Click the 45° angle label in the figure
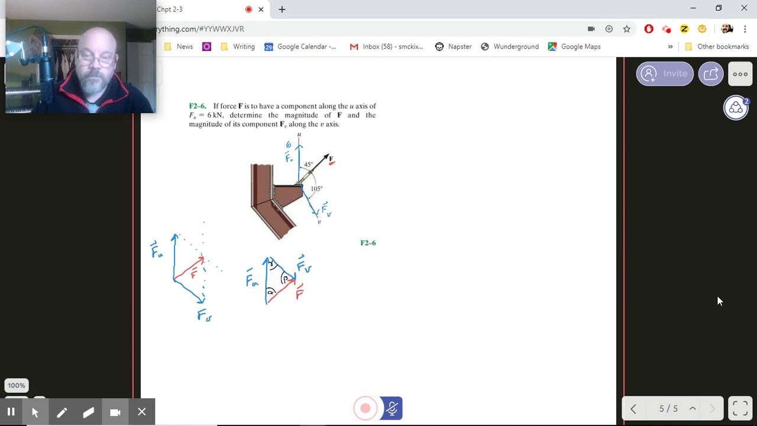This screenshot has width=757, height=426. pos(309,164)
